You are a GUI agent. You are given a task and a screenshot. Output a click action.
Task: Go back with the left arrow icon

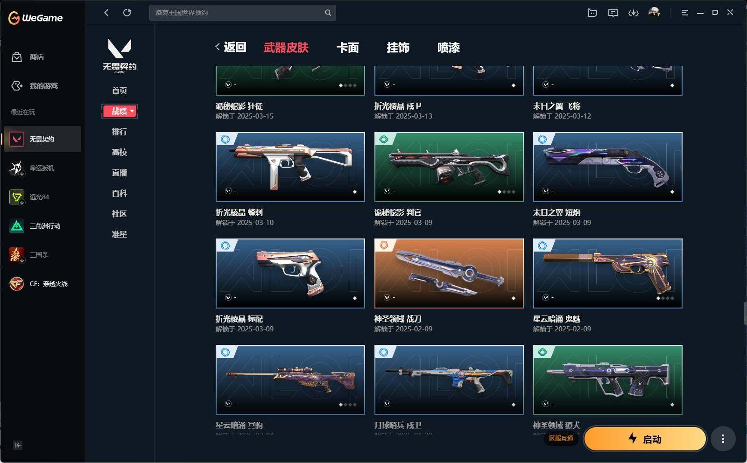[x=106, y=13]
